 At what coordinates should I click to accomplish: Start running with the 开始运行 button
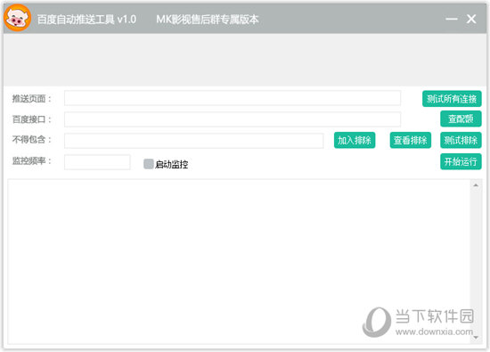pyautogui.click(x=461, y=161)
